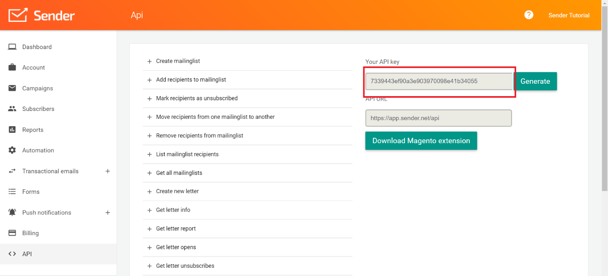Click the "Your API key" label

tap(382, 62)
